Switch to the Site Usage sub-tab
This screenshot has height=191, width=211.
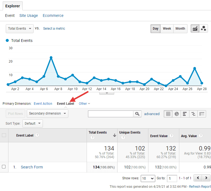click(x=29, y=16)
